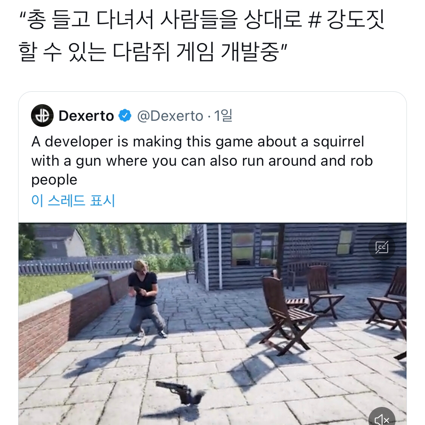
Task: Click the word 'people' in the quoted tweet
Action: pyautogui.click(x=54, y=180)
